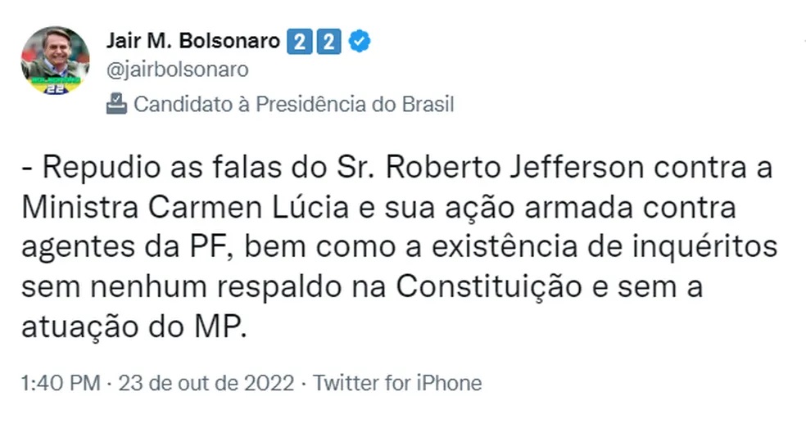Open the @jairbolsonaro handle link
This screenshot has height=441, width=806.
tap(177, 70)
